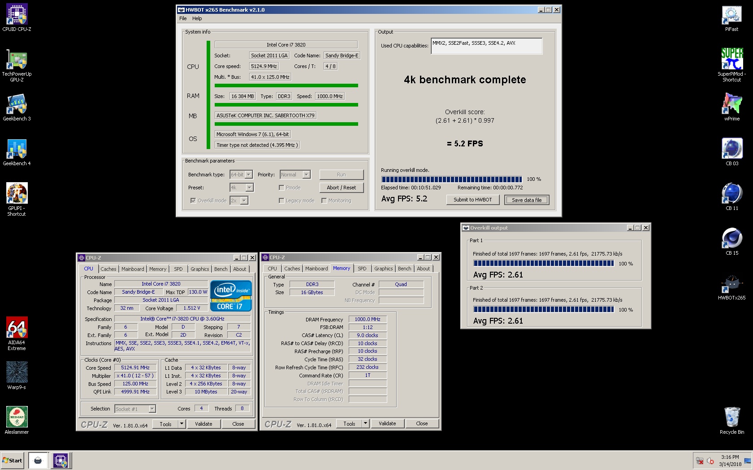Click the Part 1 progress bar

(544, 263)
